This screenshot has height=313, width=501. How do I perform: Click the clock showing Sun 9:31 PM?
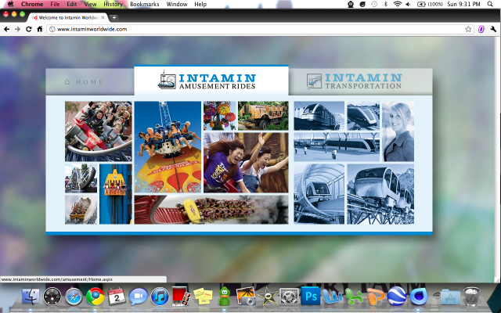click(x=463, y=4)
